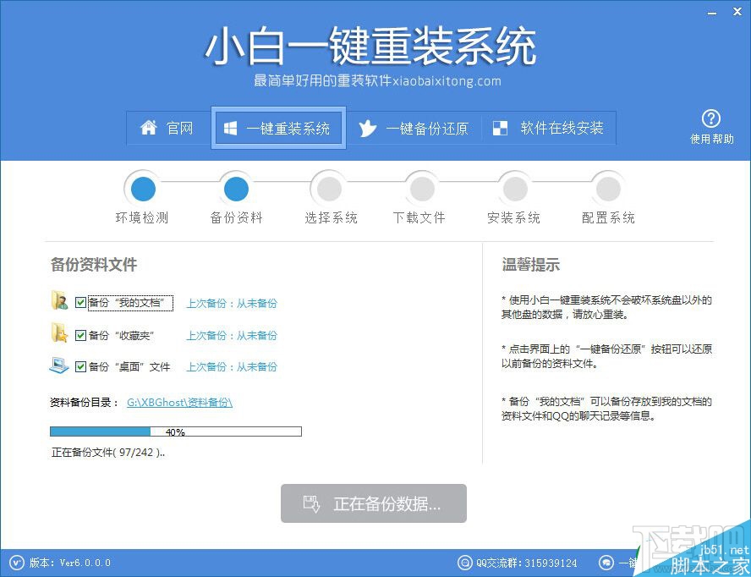Click the 配置系统 step circle
The image size is (751, 577).
pos(608,190)
